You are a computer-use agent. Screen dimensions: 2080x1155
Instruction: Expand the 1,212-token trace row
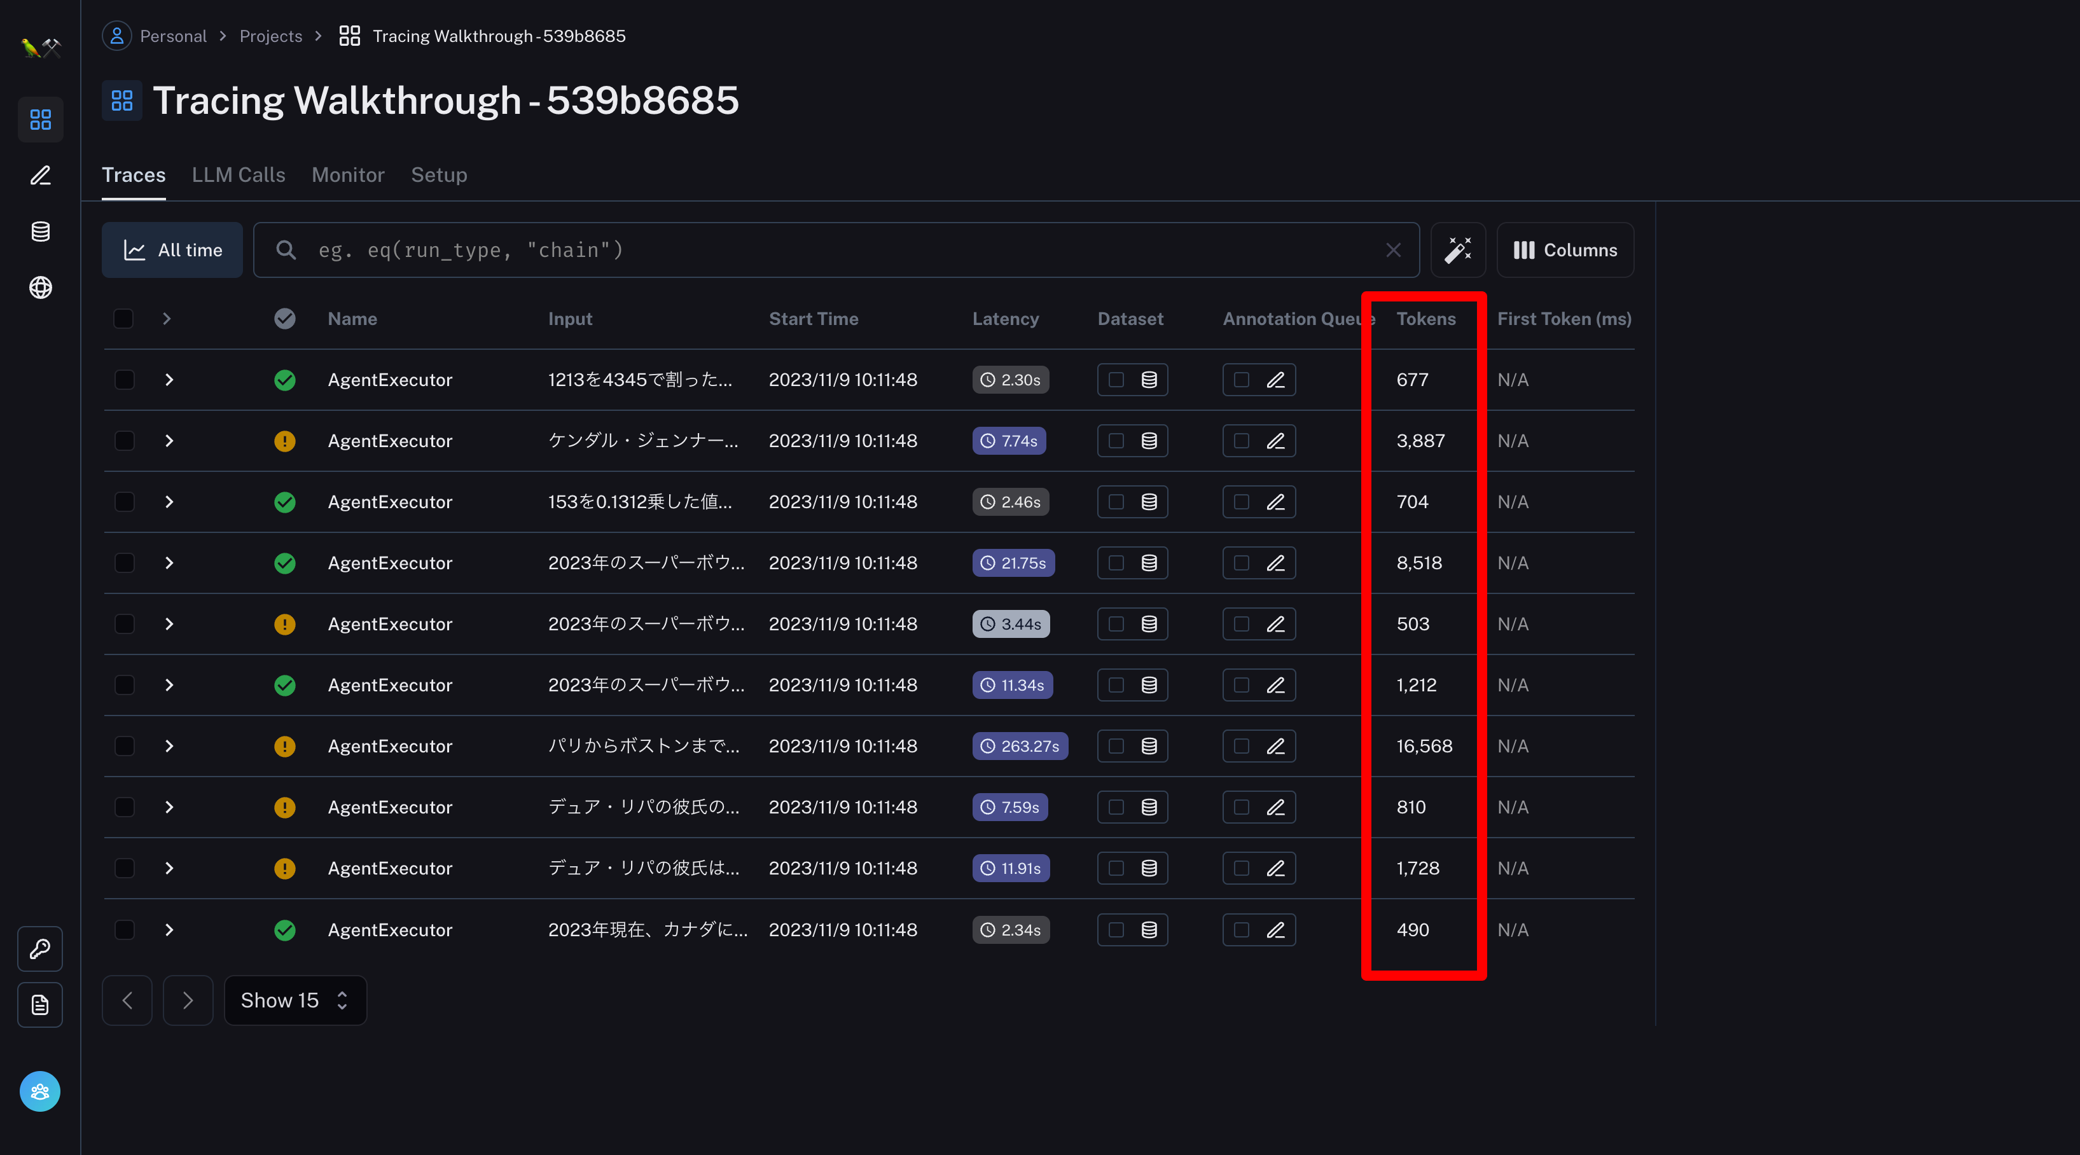[x=169, y=685]
